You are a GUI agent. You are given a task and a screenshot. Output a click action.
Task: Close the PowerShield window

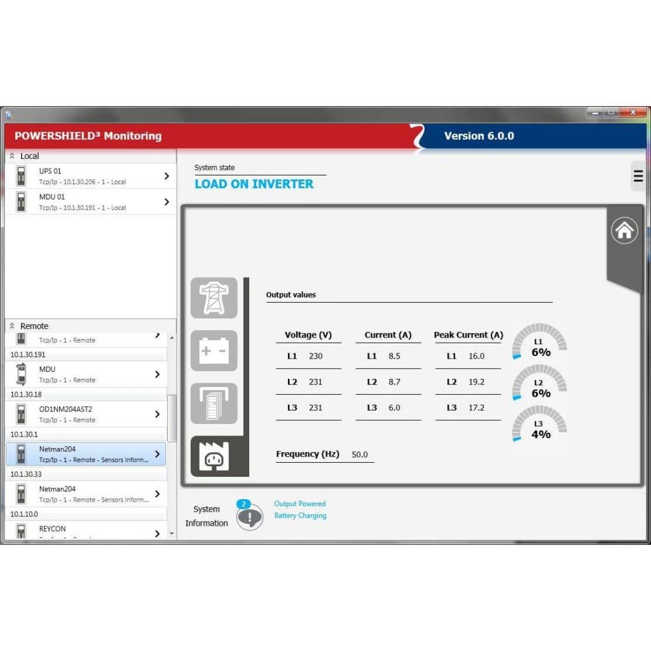coord(633,113)
